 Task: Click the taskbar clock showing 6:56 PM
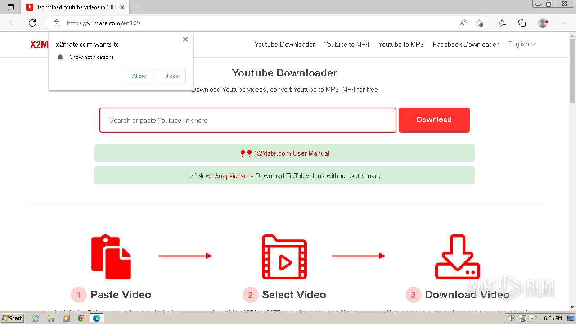point(553,318)
